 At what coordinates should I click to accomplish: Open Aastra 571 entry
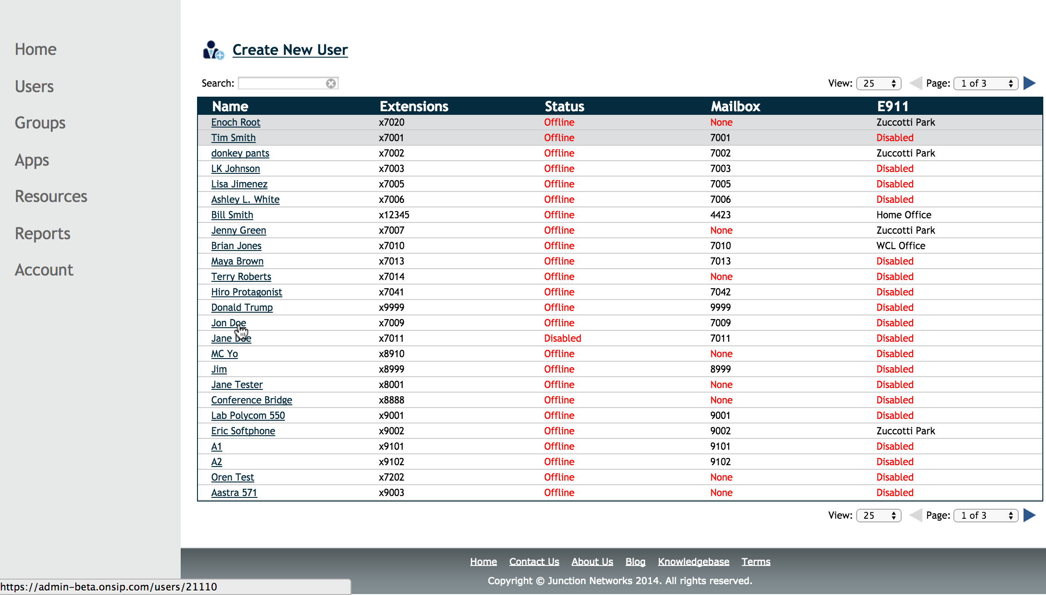click(x=234, y=493)
